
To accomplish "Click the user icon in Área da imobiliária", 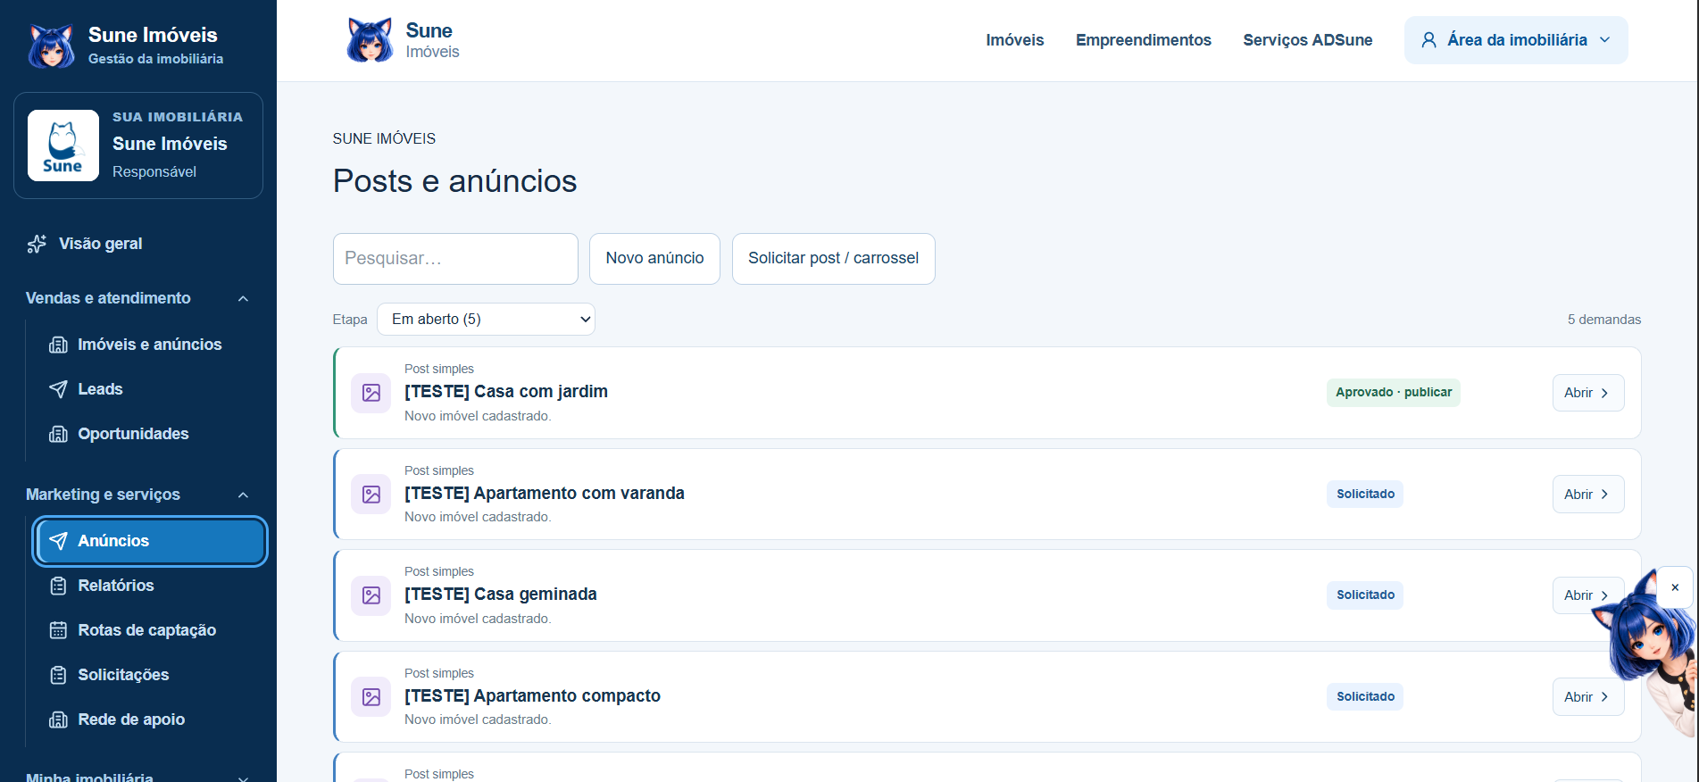I will [x=1428, y=40].
